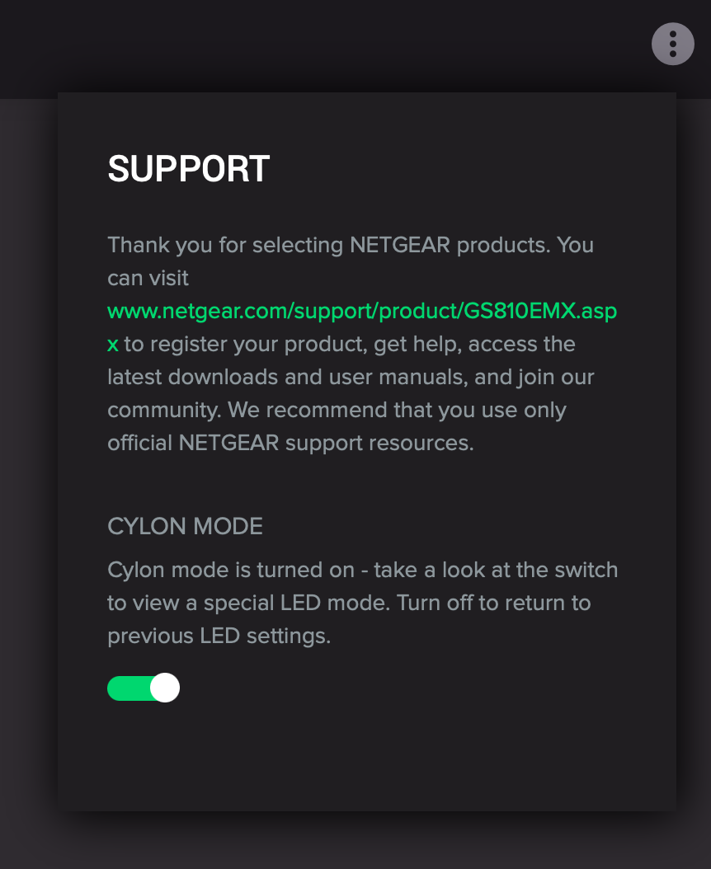The image size is (711, 869).
Task: Click the dark backdrop below the Support card
Action: (355, 841)
